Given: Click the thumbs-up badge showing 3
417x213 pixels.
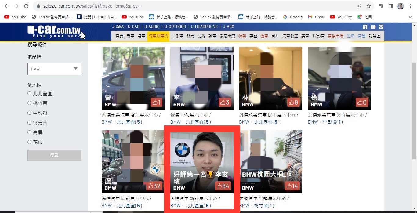Looking at the screenshot, I should (225, 103).
